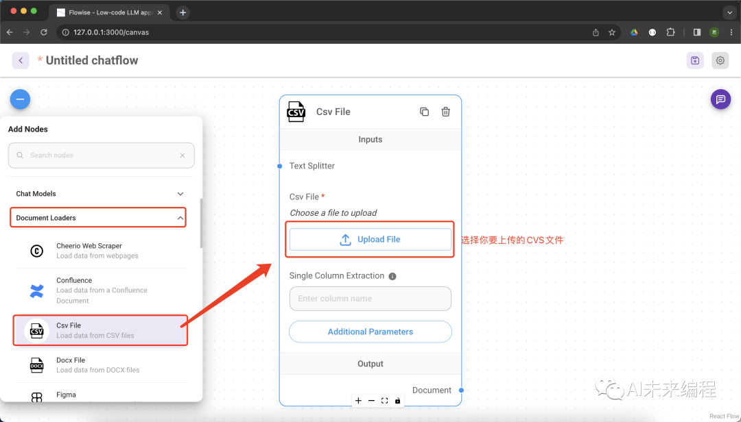Click the CSV icon in the node header
The width and height of the screenshot is (741, 422).
point(296,112)
